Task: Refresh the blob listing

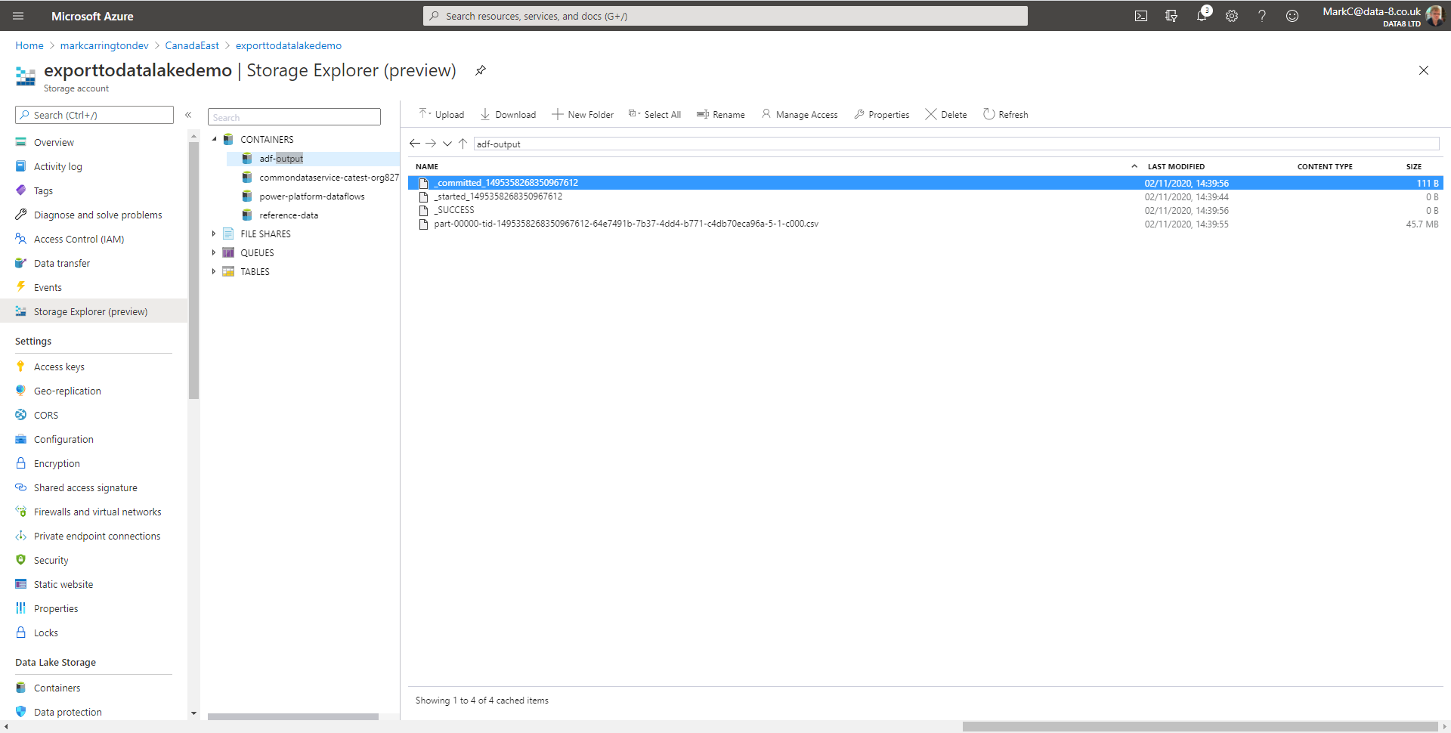Action: [1005, 114]
